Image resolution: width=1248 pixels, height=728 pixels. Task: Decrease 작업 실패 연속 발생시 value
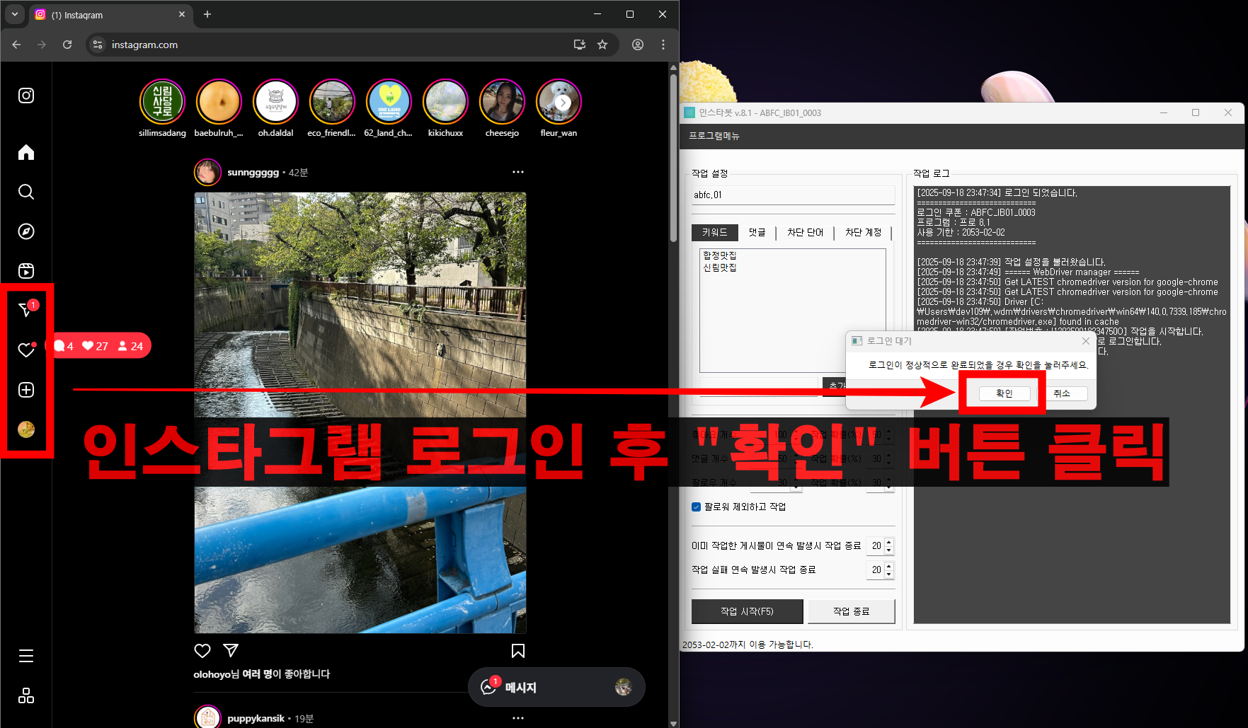click(889, 573)
